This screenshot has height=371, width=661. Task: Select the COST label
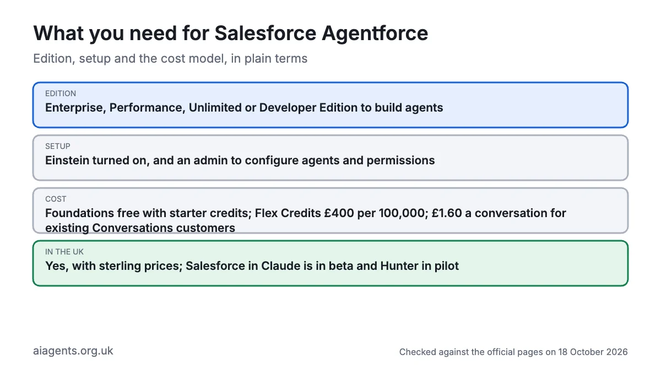[56, 199]
